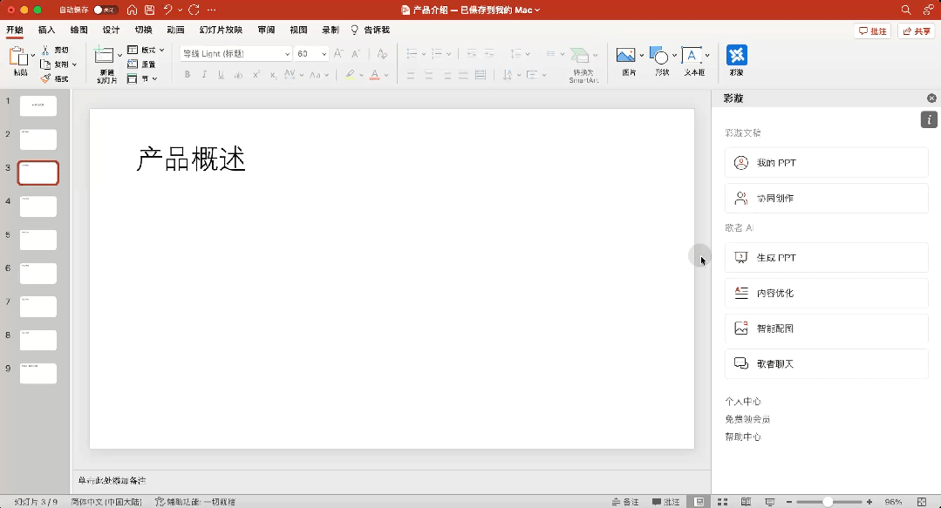This screenshot has height=508, width=941.
Task: Open the search magnifier in title bar
Action: [906, 10]
